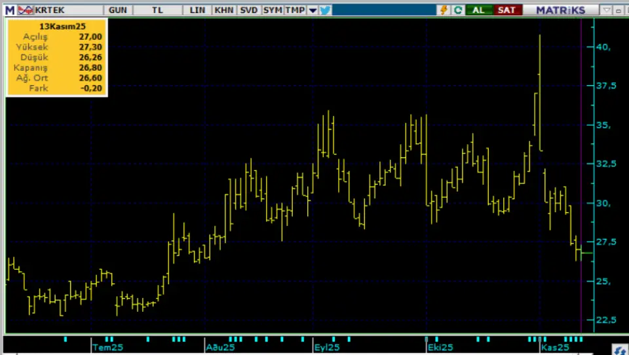Open the GUN period selector
Screen dimensions: 629x355
click(119, 10)
